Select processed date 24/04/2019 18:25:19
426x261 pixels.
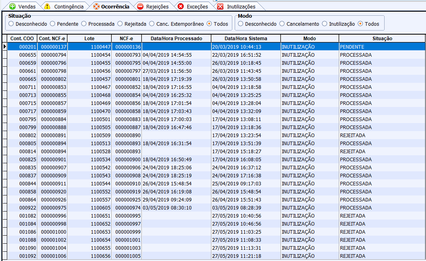point(176,176)
